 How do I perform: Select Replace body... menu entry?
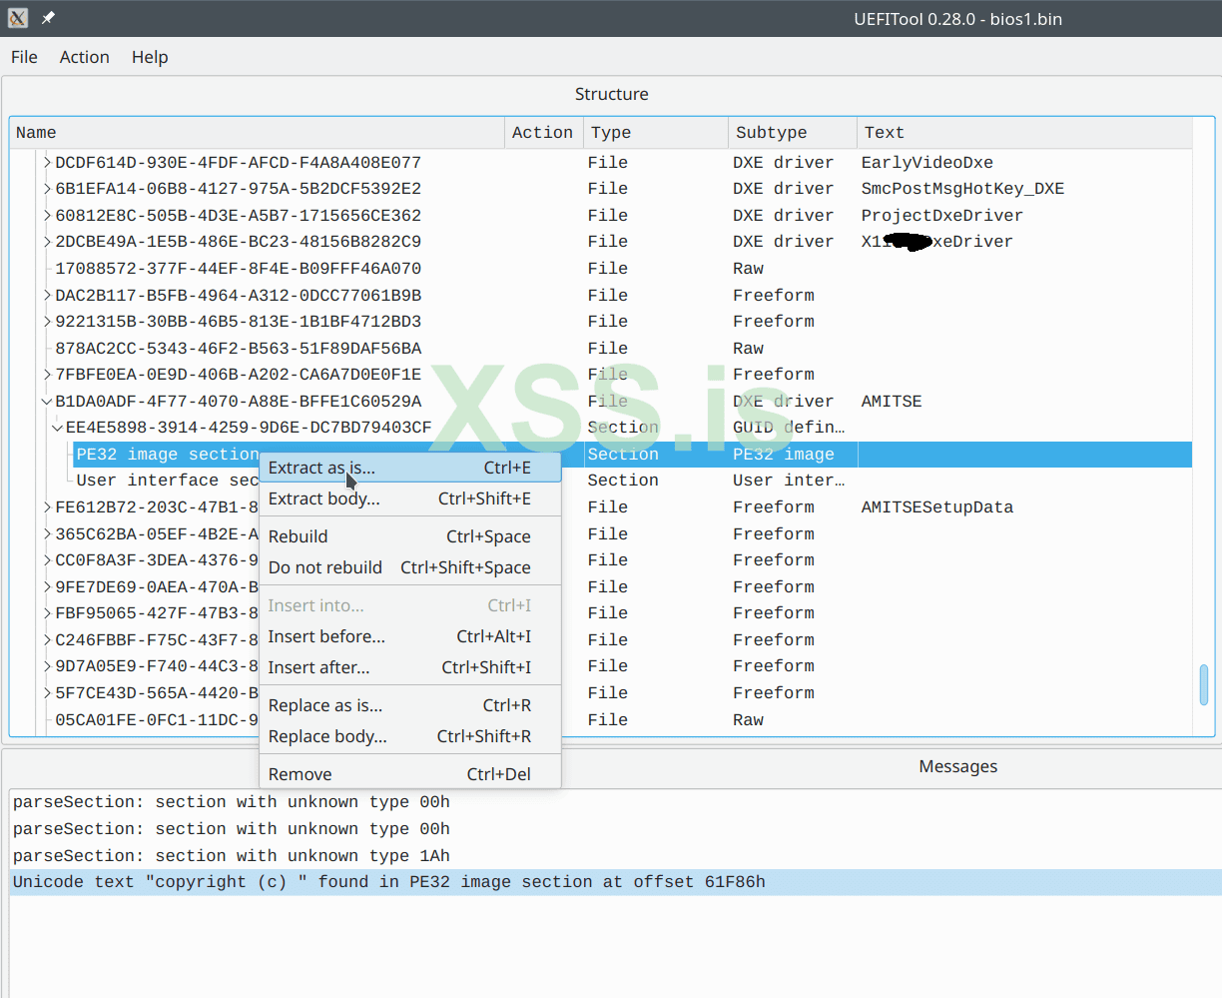coord(410,736)
